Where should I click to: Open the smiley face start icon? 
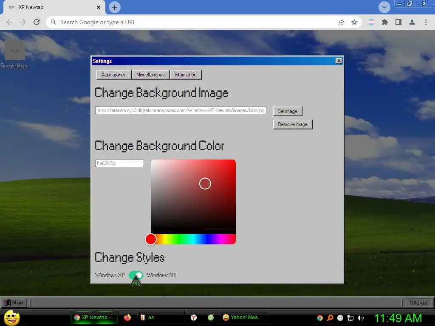pyautogui.click(x=11, y=318)
